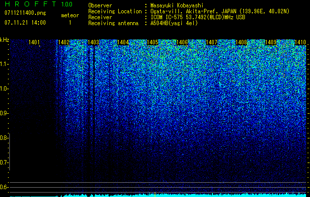The width and height of the screenshot is (310, 197).
Task: Click the HROFFT 1.0.0 title text
Action: pyautogui.click(x=38, y=4)
